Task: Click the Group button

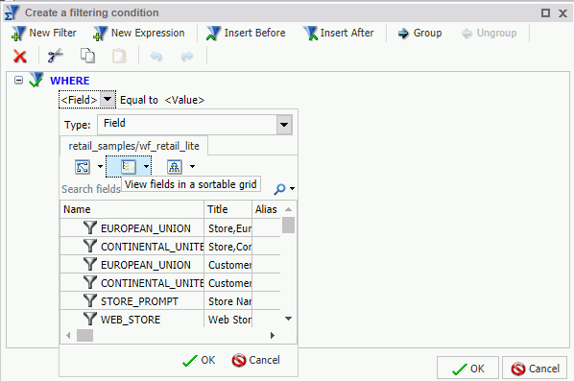Action: coord(419,33)
